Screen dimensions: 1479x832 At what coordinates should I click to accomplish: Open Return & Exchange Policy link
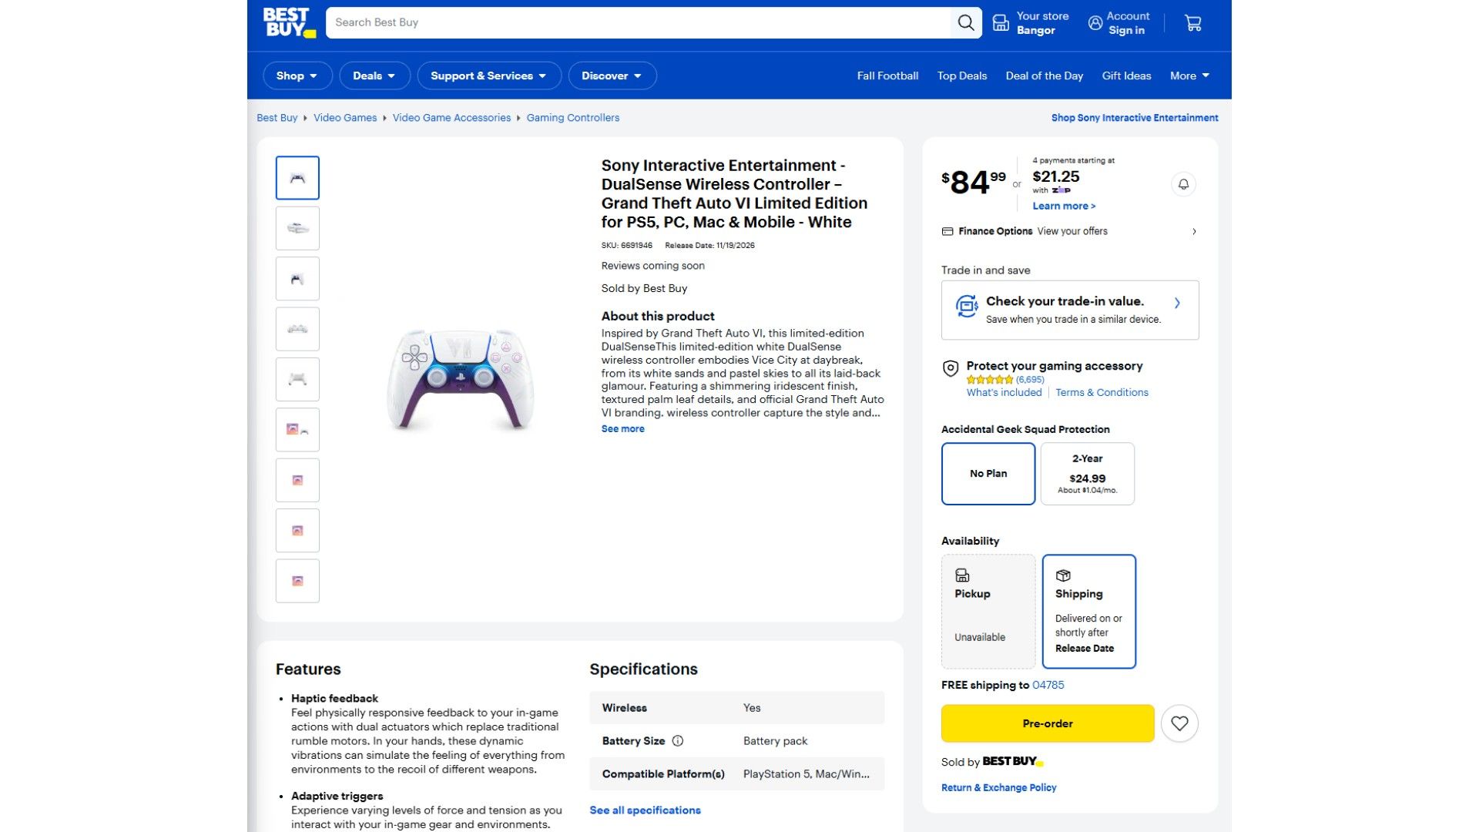click(x=998, y=787)
